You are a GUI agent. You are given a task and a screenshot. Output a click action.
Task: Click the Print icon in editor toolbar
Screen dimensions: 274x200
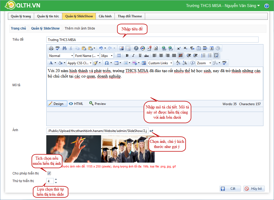pos(51,48)
